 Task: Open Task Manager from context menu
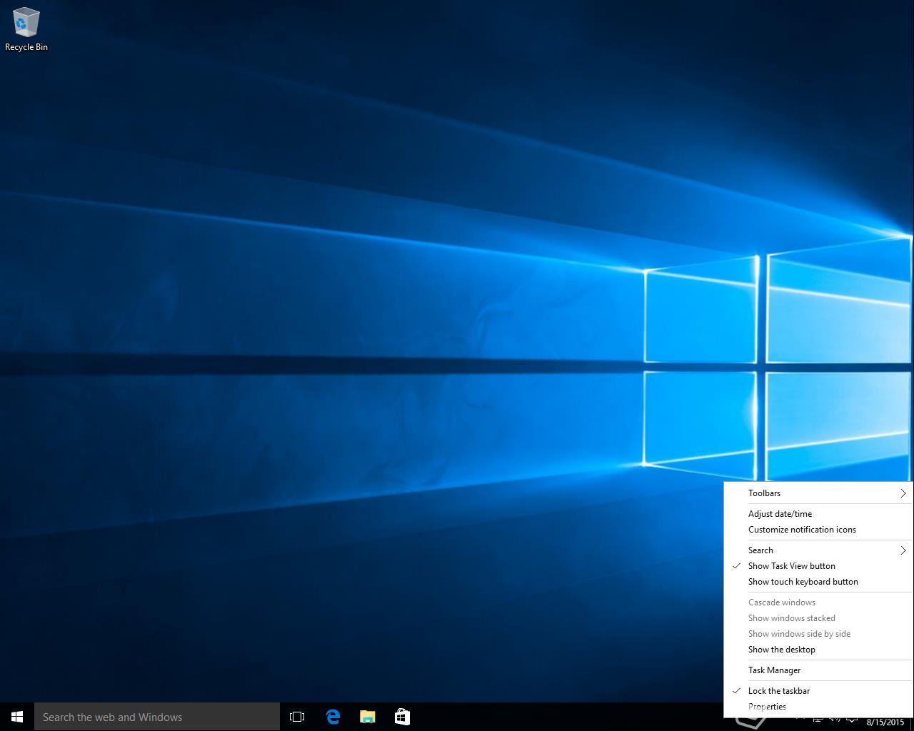(818, 670)
